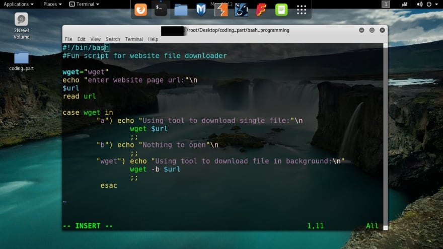Minimize the terminal window
The image size is (443, 249).
click(361, 30)
